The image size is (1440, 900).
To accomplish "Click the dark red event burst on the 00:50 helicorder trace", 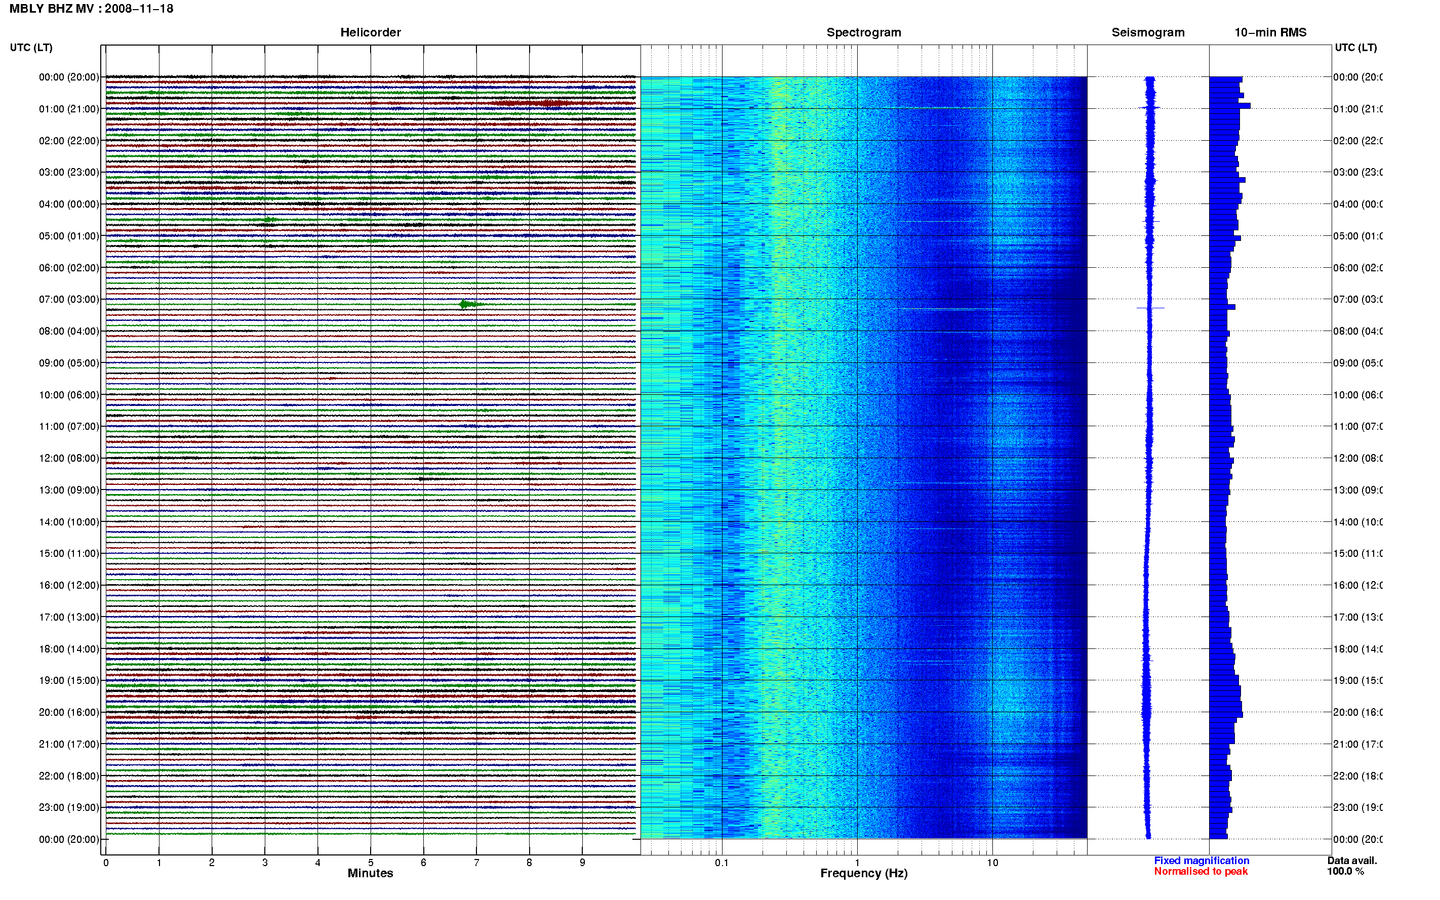I will [x=533, y=103].
